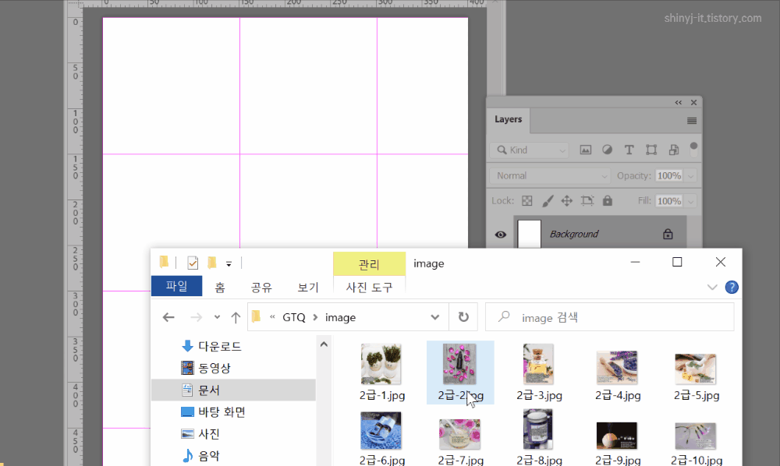
Task: Filter layers by shape layer icon
Action: [x=651, y=150]
